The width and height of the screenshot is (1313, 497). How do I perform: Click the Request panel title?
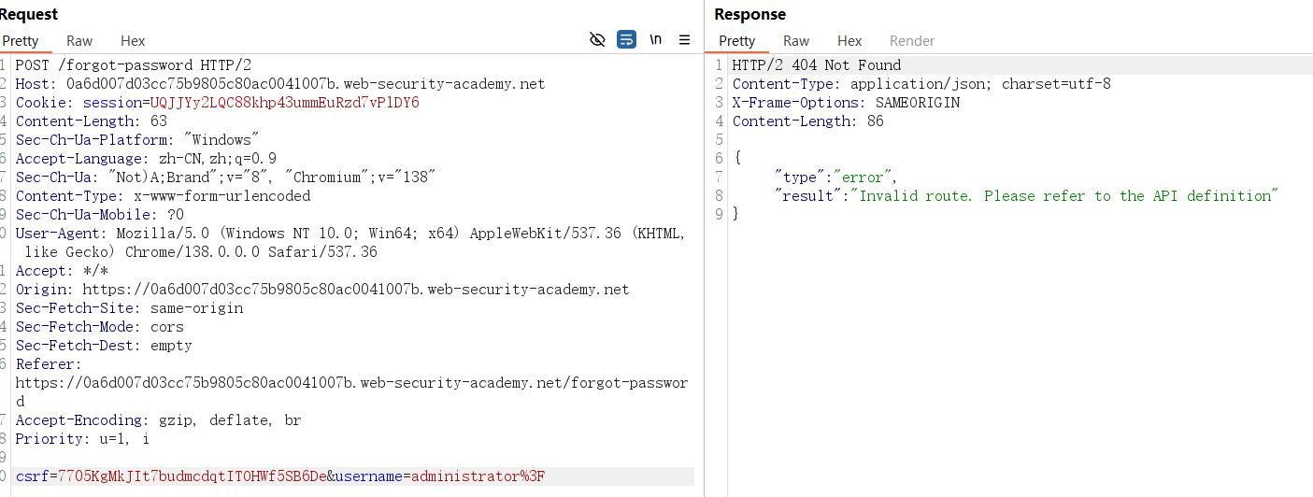[29, 14]
